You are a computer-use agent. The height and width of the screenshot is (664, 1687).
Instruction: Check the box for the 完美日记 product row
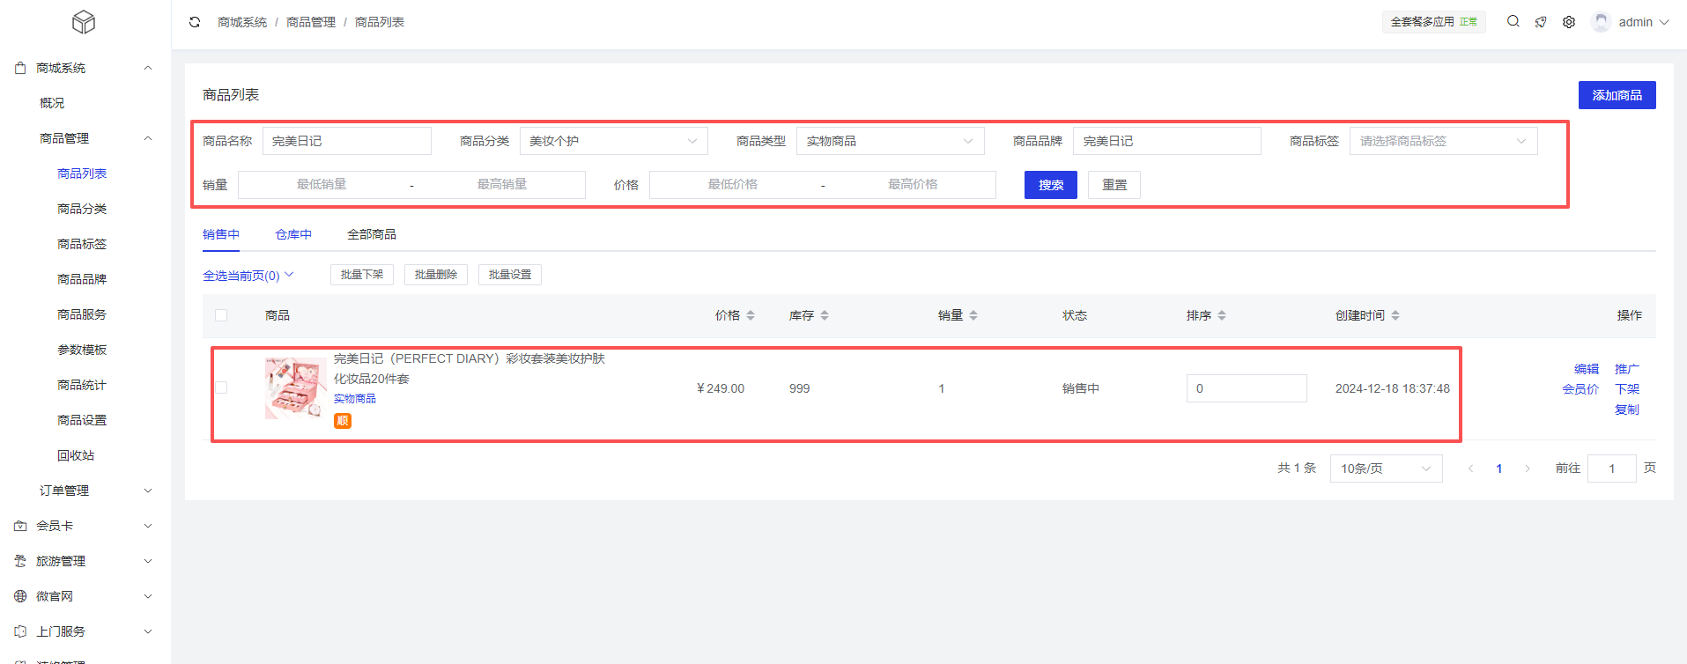pyautogui.click(x=221, y=387)
